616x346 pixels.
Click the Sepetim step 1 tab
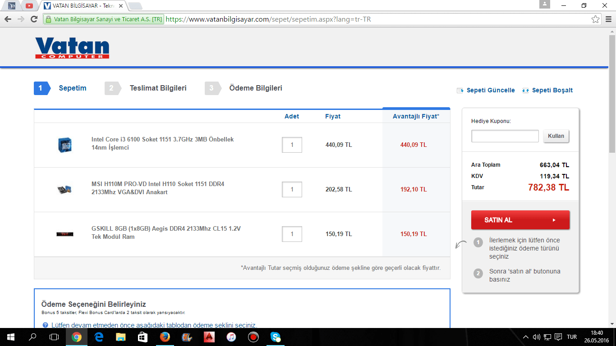click(60, 88)
